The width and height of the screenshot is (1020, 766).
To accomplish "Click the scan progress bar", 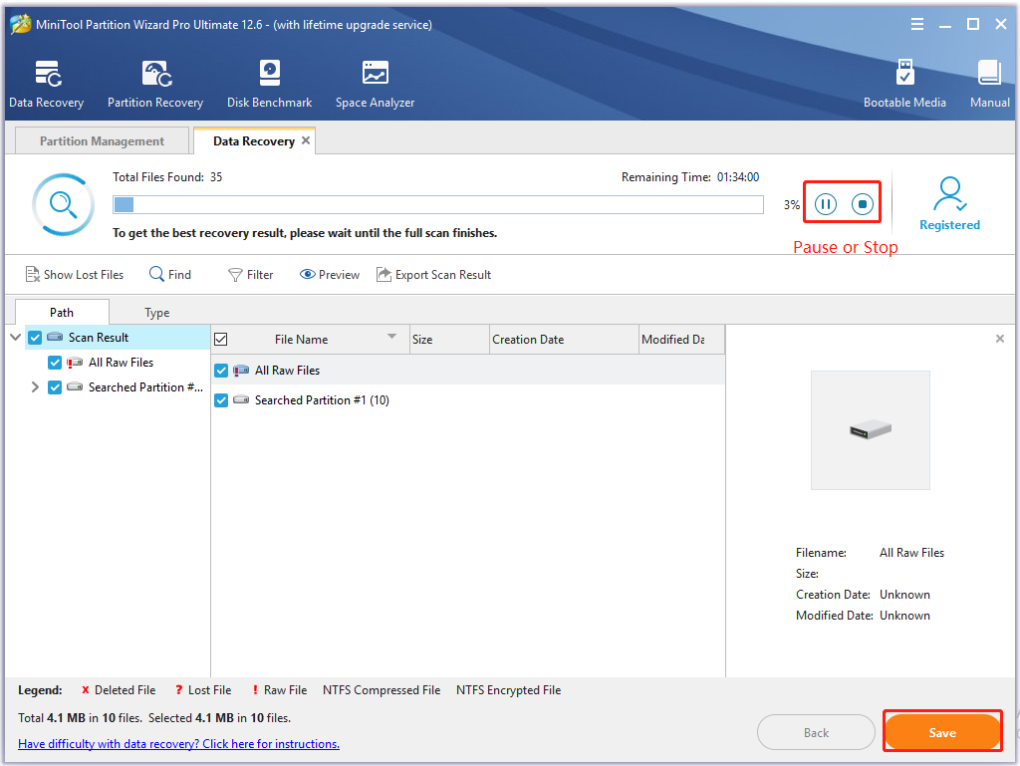I will coord(438,204).
